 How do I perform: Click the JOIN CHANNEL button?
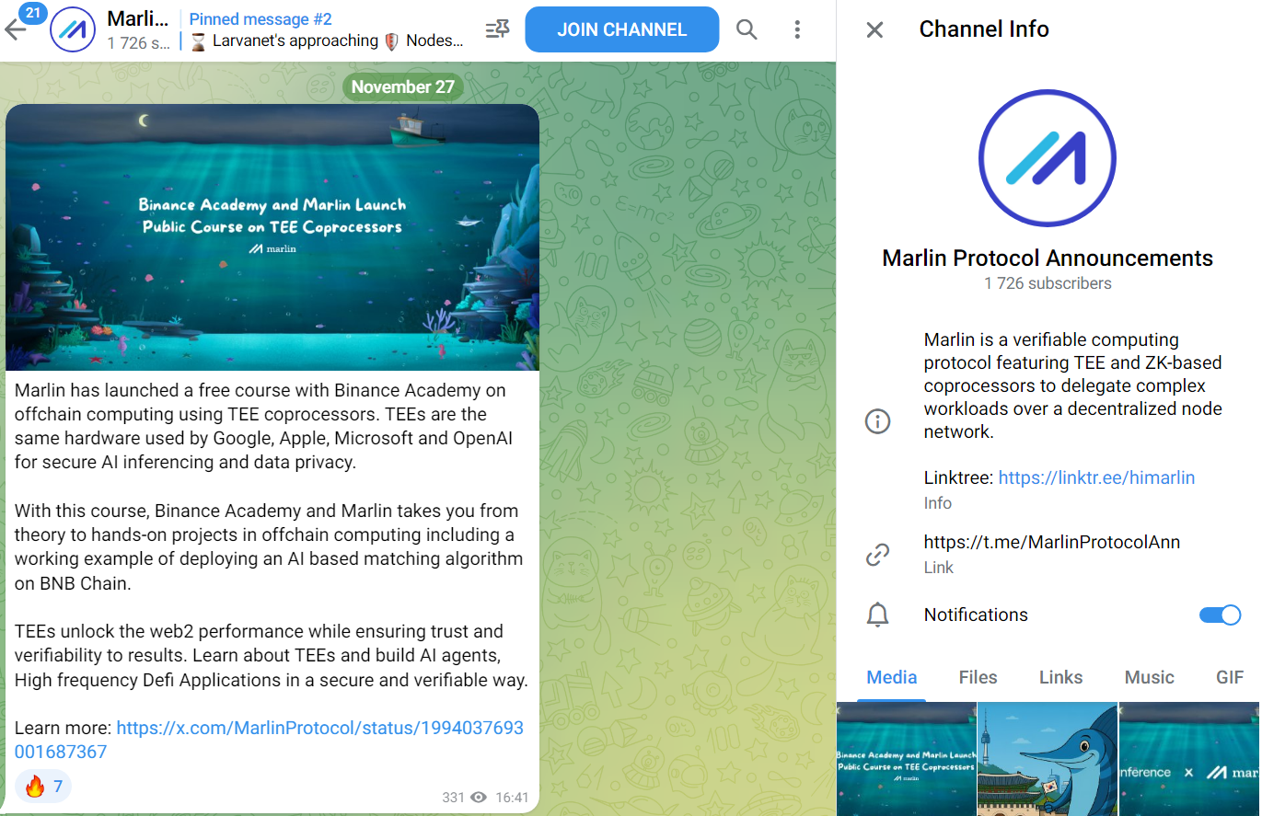pyautogui.click(x=622, y=29)
